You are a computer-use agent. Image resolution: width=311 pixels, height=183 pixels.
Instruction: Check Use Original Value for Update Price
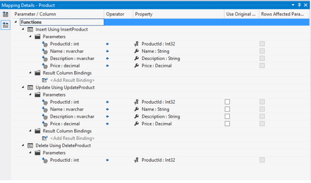point(227,124)
